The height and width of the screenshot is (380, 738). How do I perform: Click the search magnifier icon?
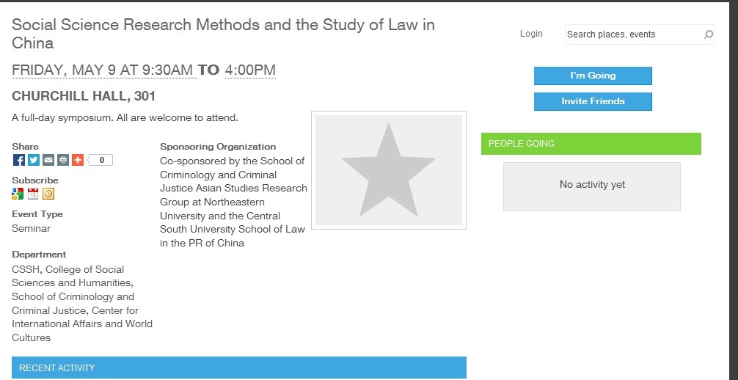coord(708,34)
